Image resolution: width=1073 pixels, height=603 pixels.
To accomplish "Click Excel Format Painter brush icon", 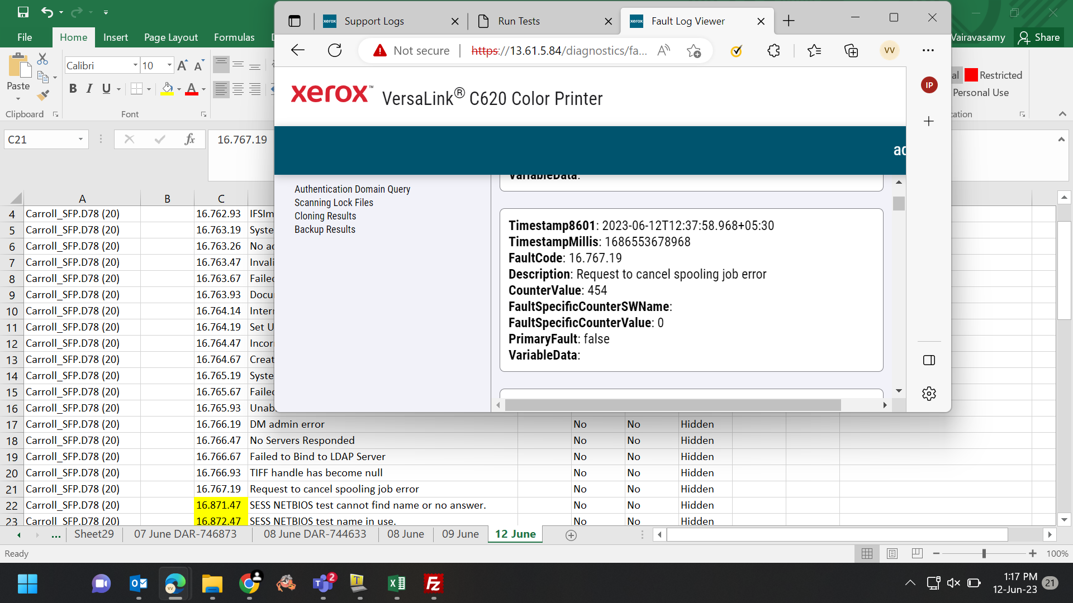I will (x=43, y=95).
